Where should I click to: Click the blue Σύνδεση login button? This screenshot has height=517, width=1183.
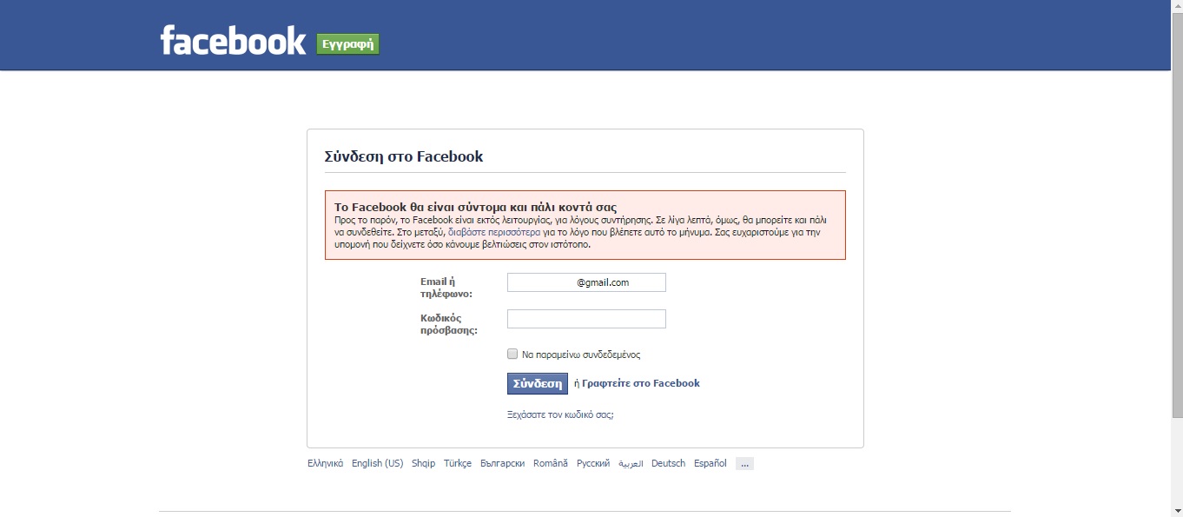tap(538, 383)
